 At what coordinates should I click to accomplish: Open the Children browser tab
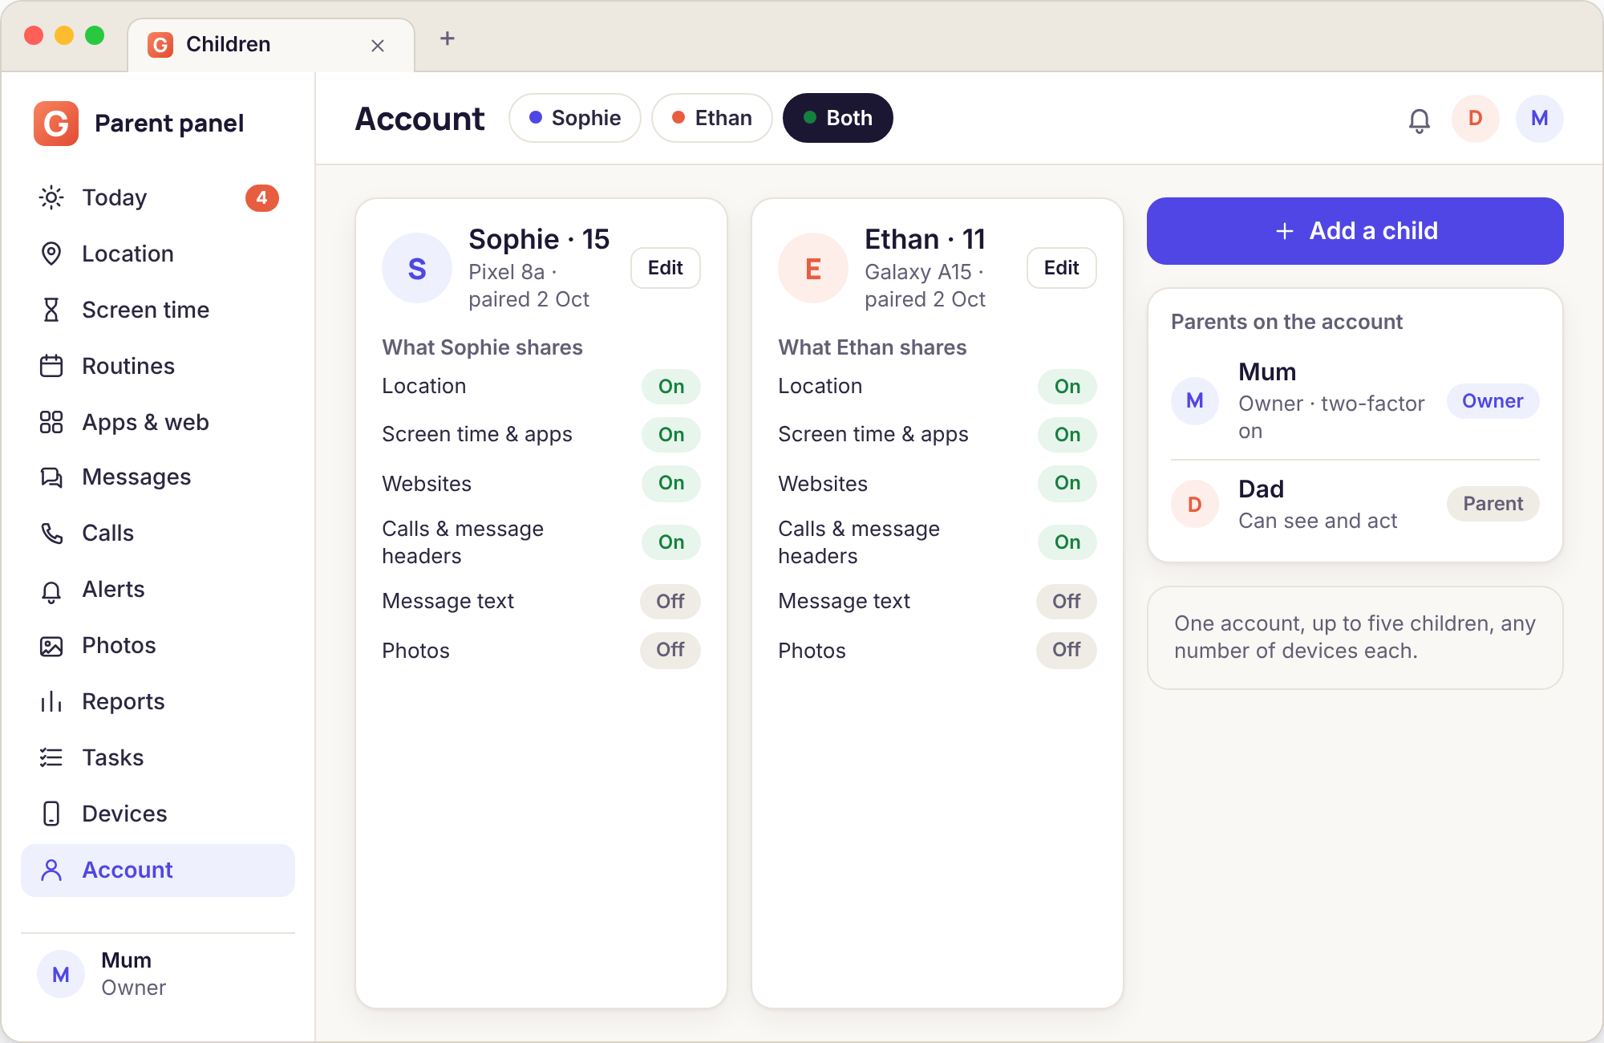point(271,45)
